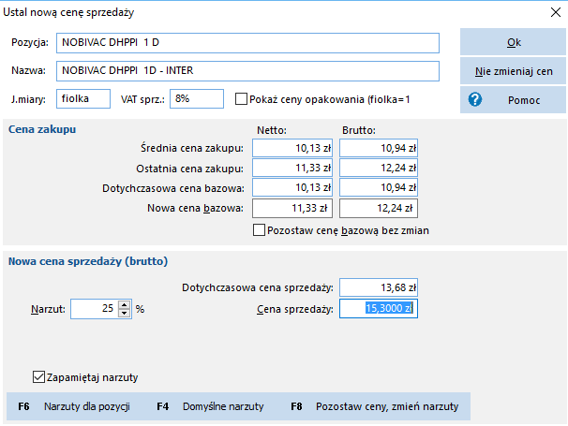Viewport: 568px width, 426px height.
Task: Click the blue question mark help icon
Action: 475,99
